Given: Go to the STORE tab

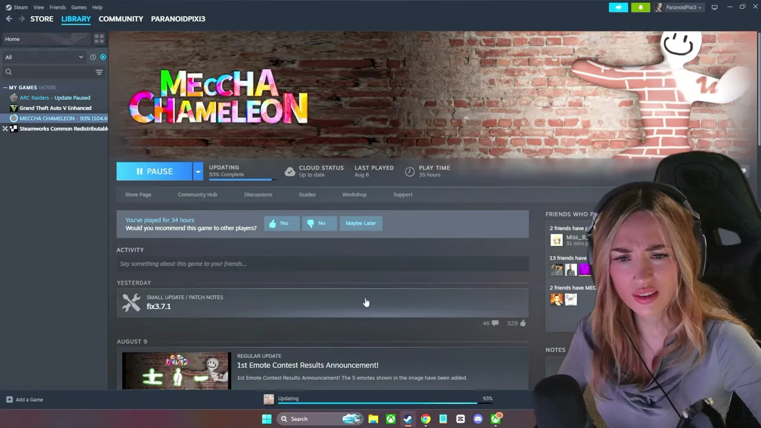Looking at the screenshot, I should tap(42, 19).
